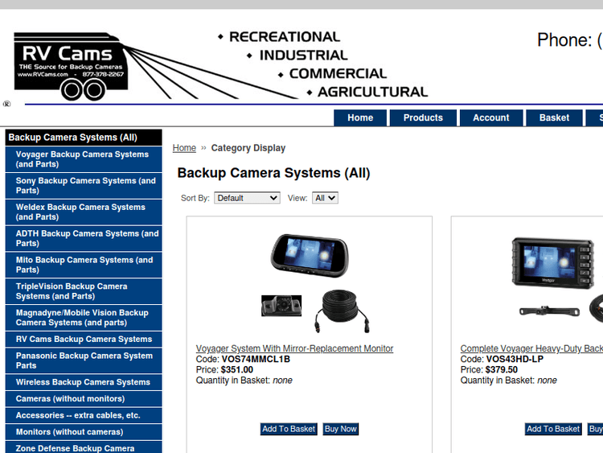Open Weldex Backup Camera Systems category

[x=84, y=212]
